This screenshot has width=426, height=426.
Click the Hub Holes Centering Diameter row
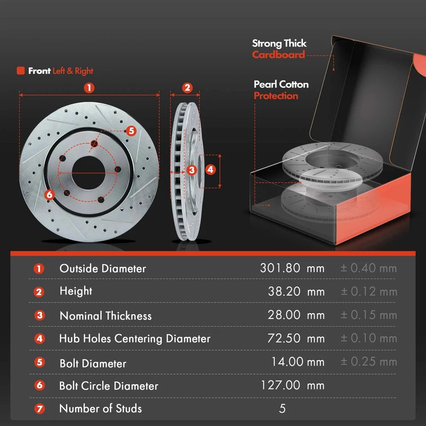click(134, 339)
